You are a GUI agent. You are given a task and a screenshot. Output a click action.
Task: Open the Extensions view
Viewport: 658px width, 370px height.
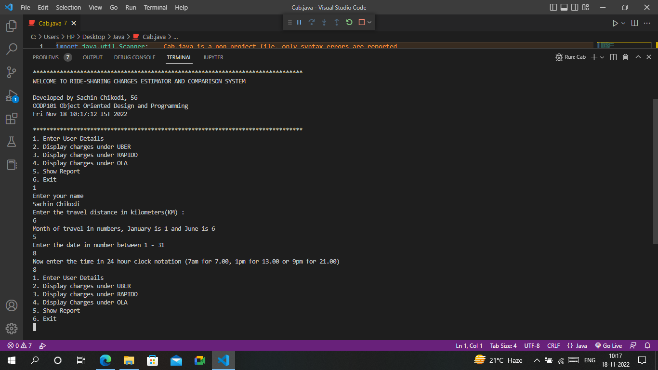pos(12,119)
